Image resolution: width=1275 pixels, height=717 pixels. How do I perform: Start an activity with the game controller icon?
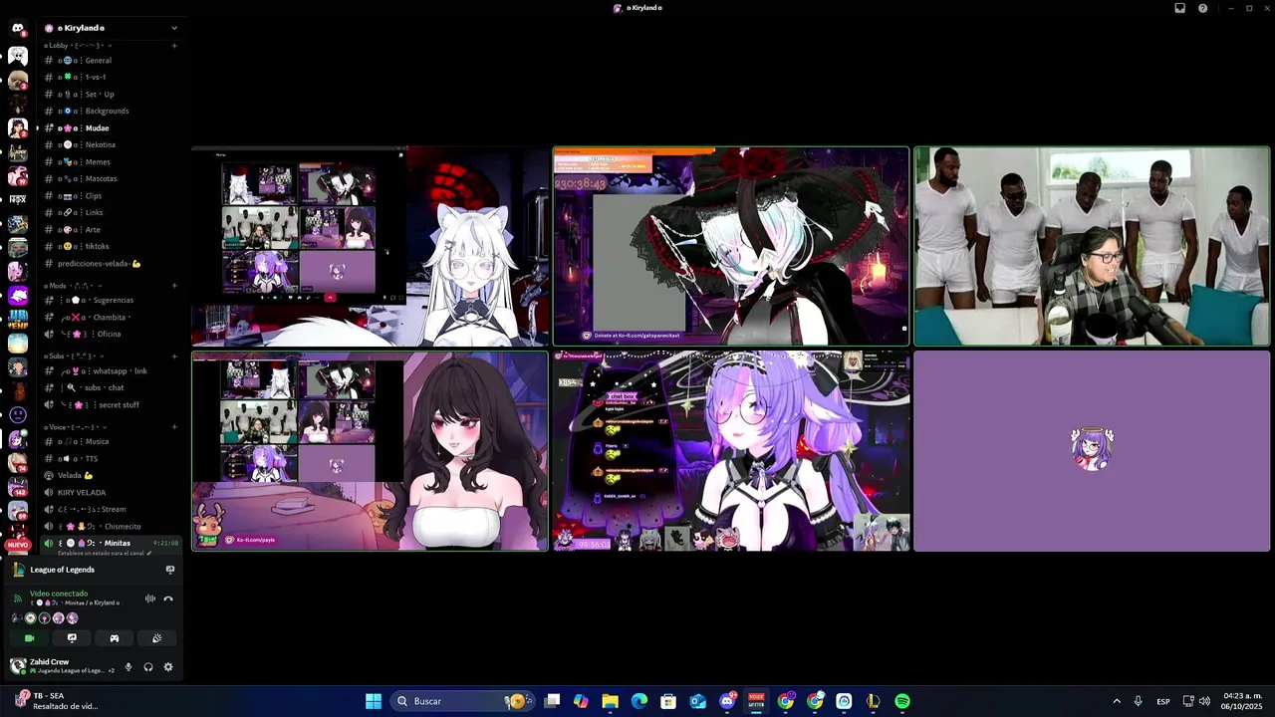click(115, 638)
